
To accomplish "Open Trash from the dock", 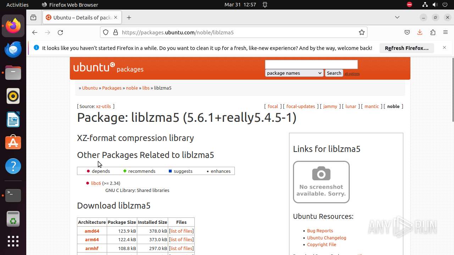I will (13, 219).
